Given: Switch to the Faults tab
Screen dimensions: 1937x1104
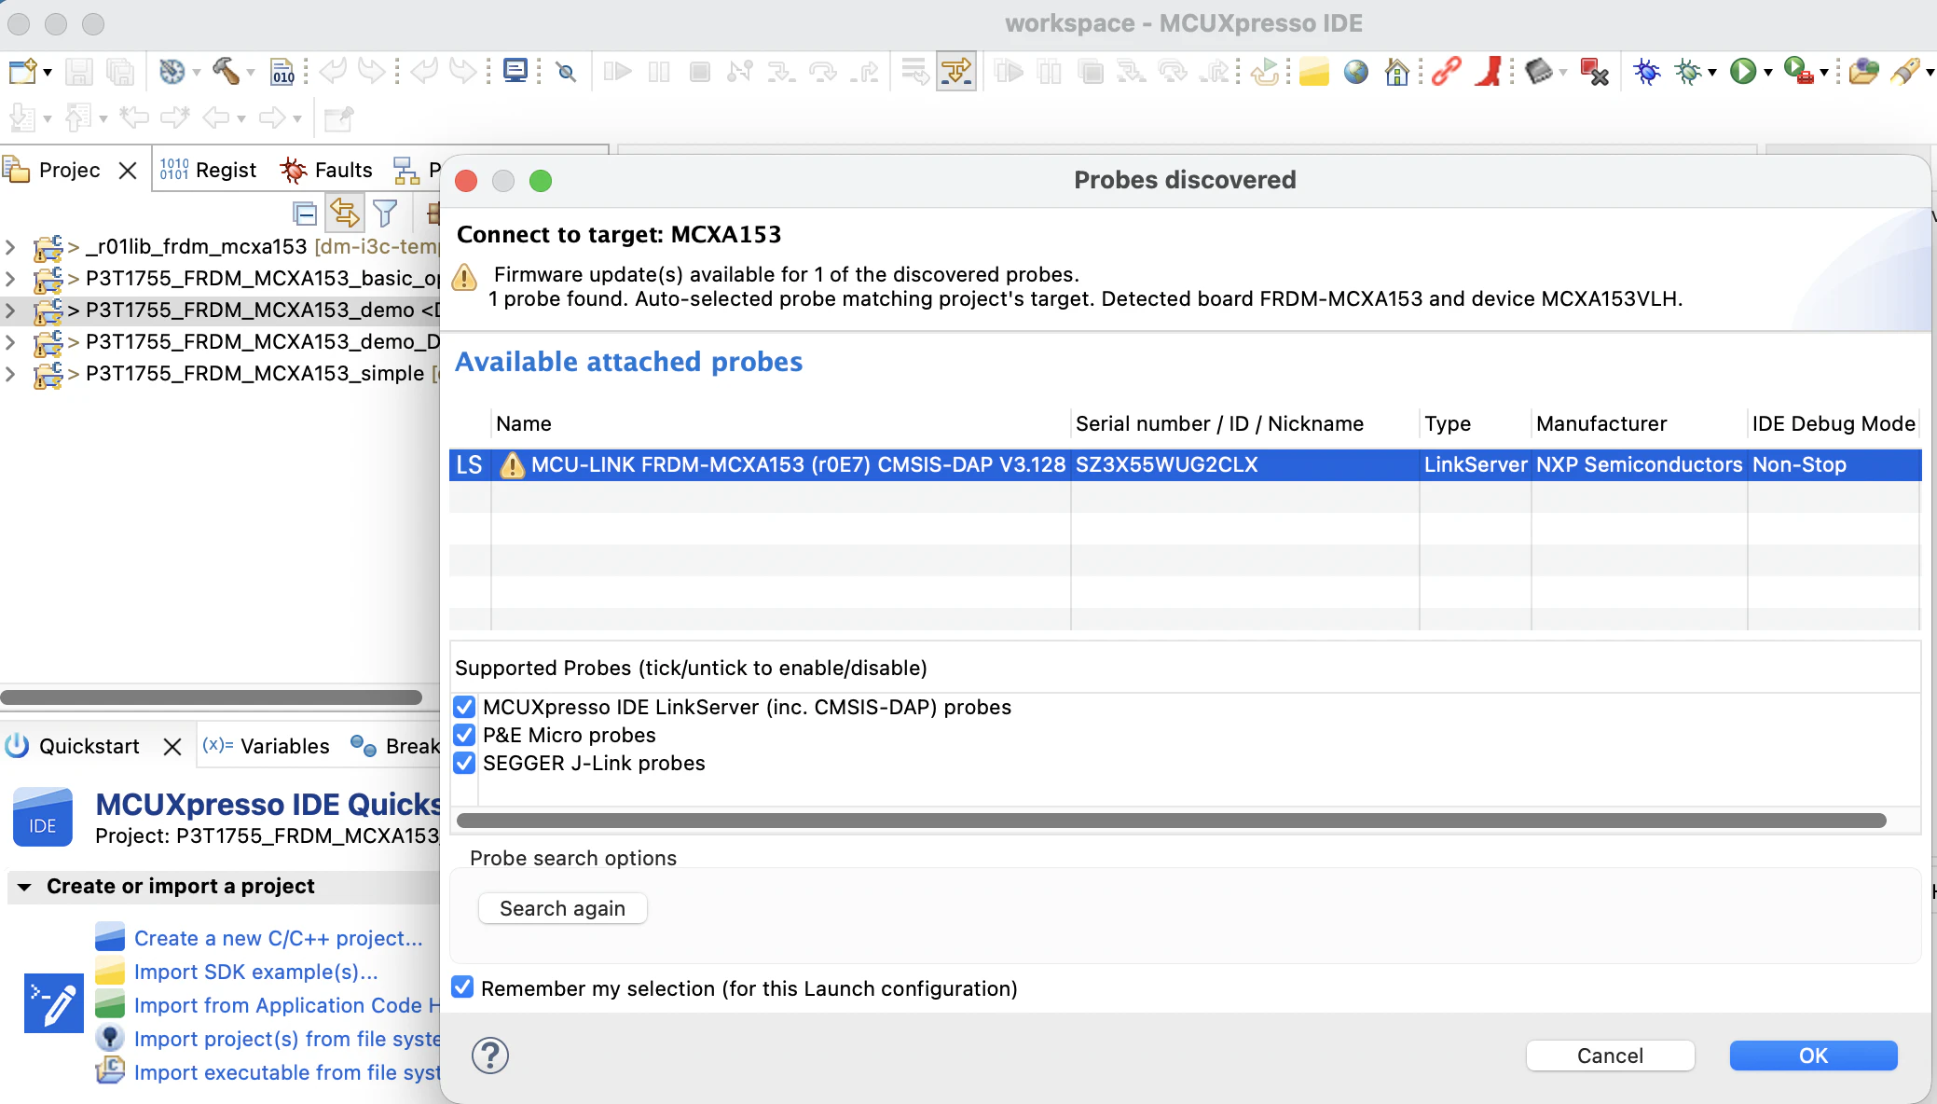Looking at the screenshot, I should click(326, 170).
